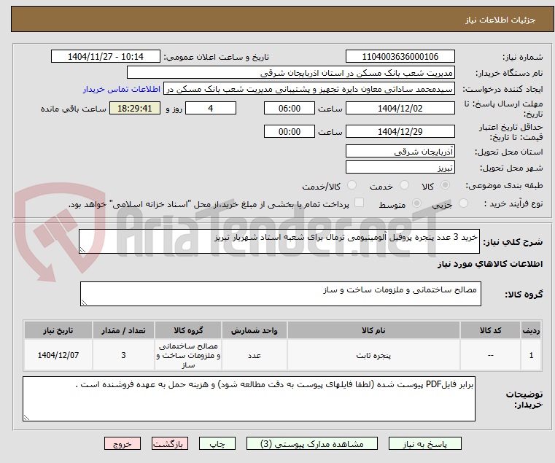Click the بازگشت back button
Viewport: 555px width, 463px height.
(x=170, y=443)
